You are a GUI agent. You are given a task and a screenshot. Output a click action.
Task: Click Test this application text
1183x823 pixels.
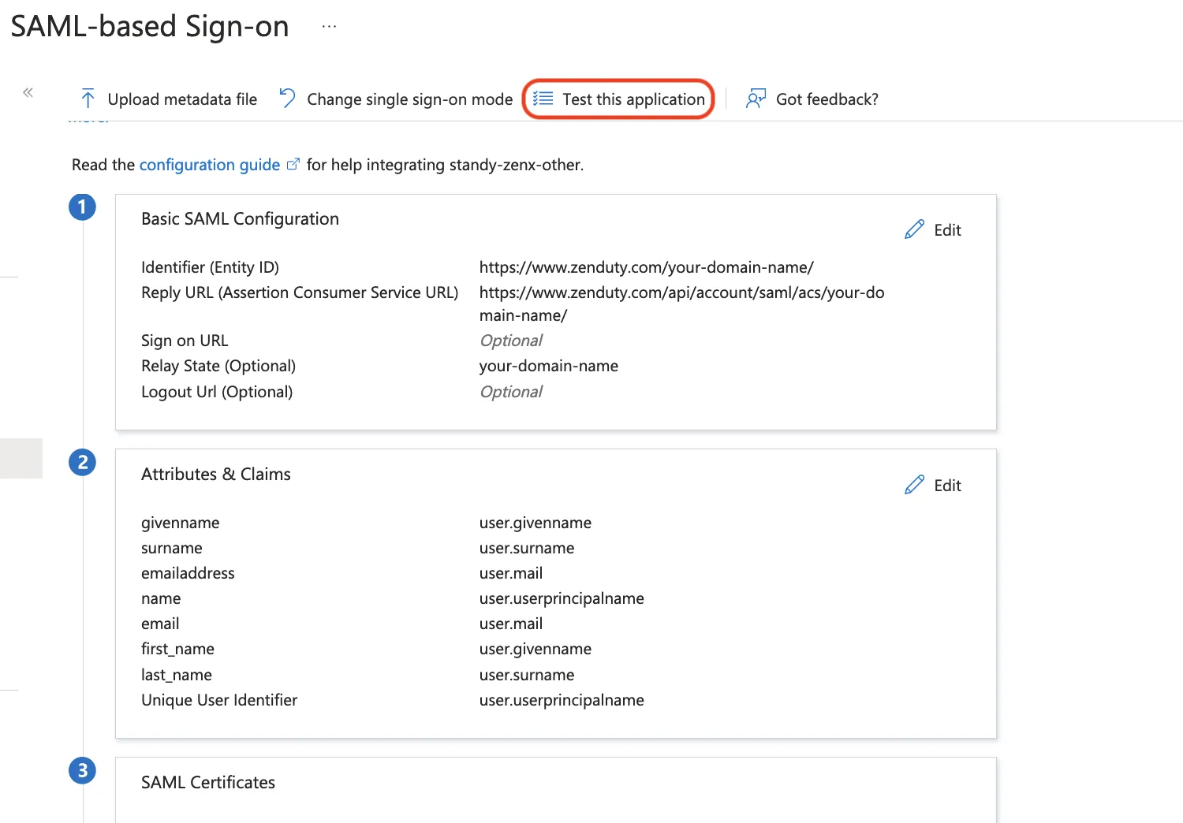[633, 99]
